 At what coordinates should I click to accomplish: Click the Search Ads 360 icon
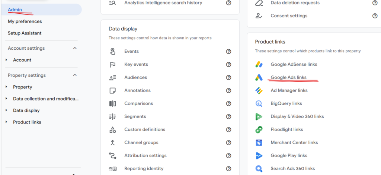[259, 168]
